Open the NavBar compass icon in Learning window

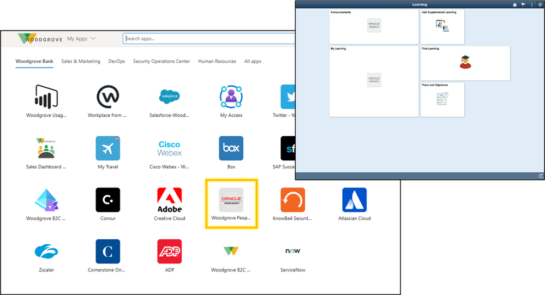pyautogui.click(x=540, y=5)
